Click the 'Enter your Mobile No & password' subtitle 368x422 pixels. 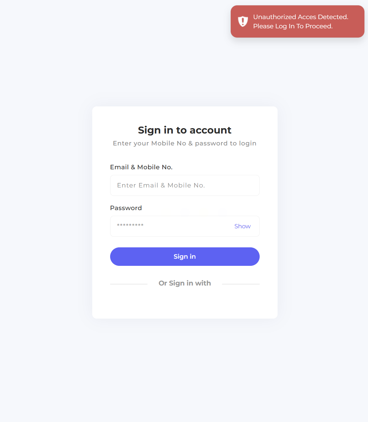[x=184, y=143]
